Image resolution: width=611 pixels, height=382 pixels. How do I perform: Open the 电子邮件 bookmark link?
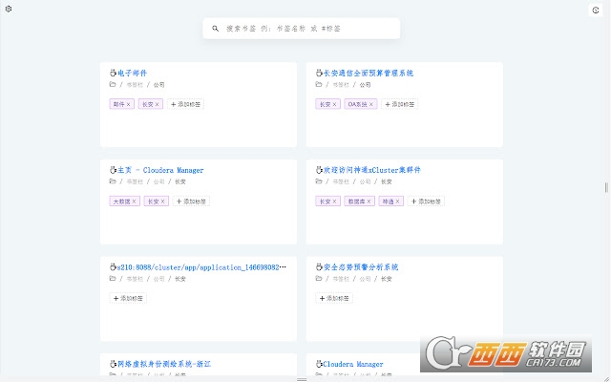(132, 73)
